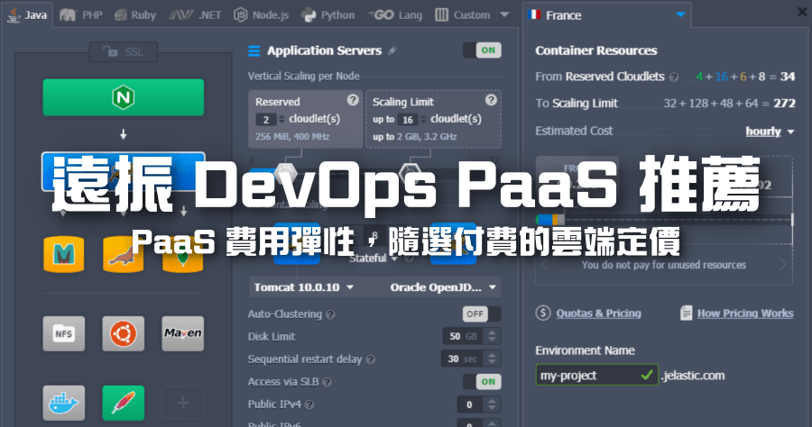Open the Tomcat 10.0.10 version dropdown

304,287
